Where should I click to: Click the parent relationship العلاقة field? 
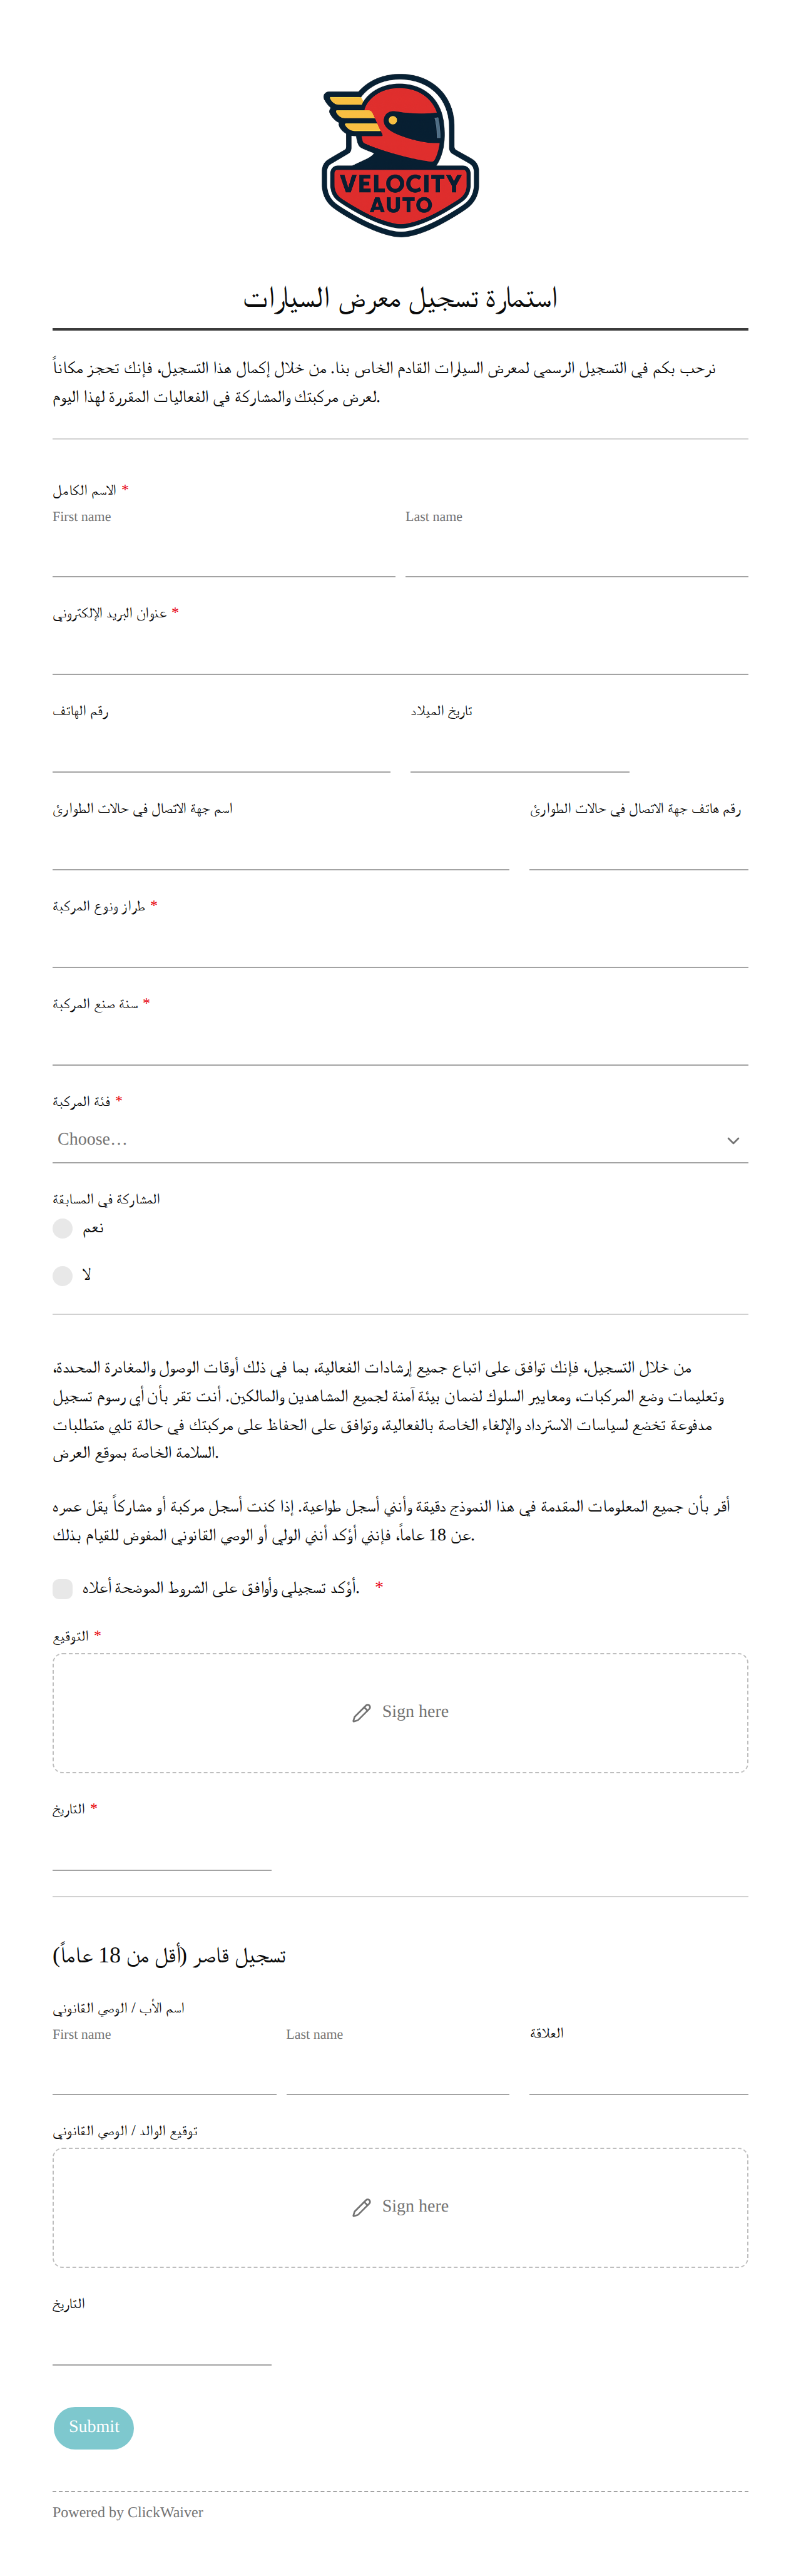point(639,2072)
